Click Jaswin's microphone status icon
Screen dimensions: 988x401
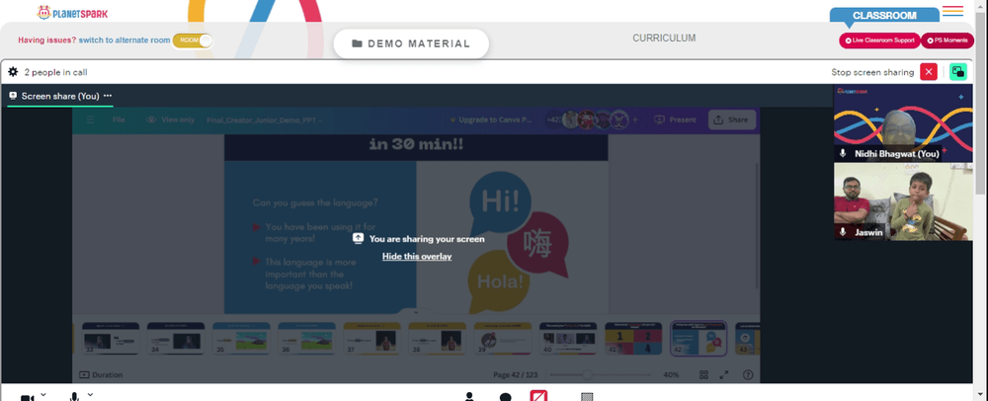click(843, 232)
